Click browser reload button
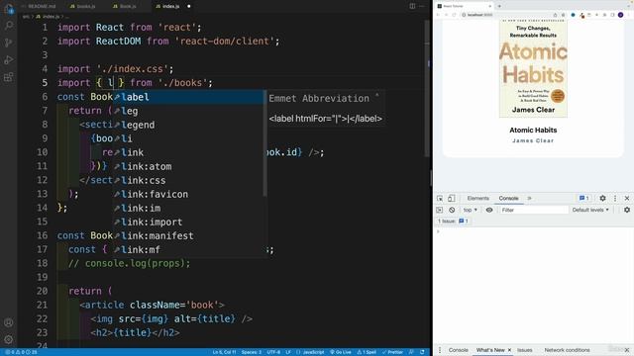Viewport: 634px width, 356px height. (x=454, y=15)
